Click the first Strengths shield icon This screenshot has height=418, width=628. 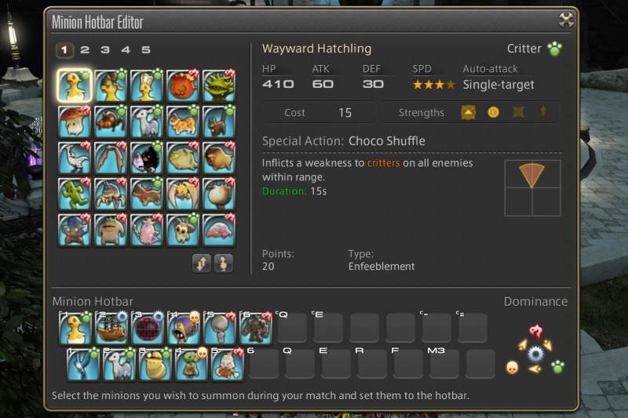coord(468,113)
